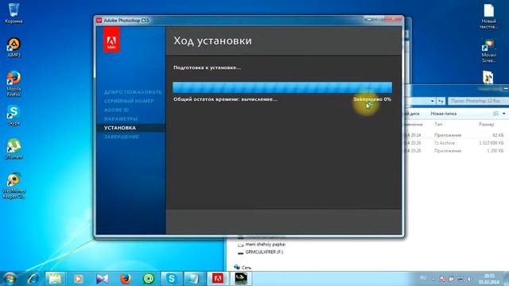
Task: Open the network tray icon
Action: pyautogui.click(x=460, y=279)
